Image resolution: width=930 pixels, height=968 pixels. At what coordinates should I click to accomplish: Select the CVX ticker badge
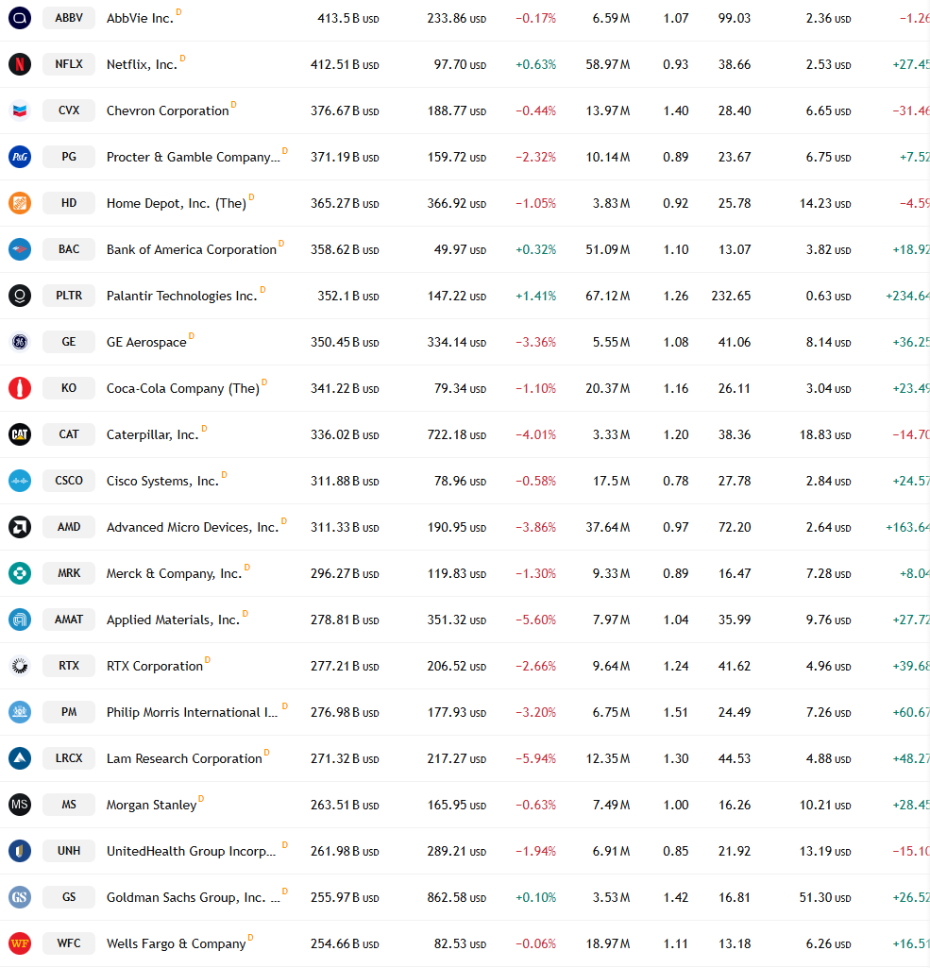pos(69,110)
